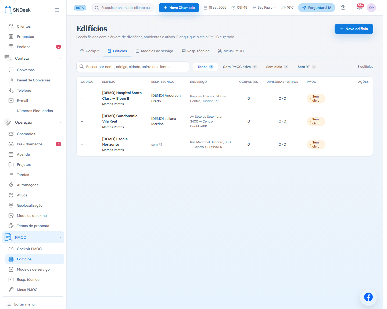Open the E-mail sidebar item
The width and height of the screenshot is (387, 309).
coord(34,100)
